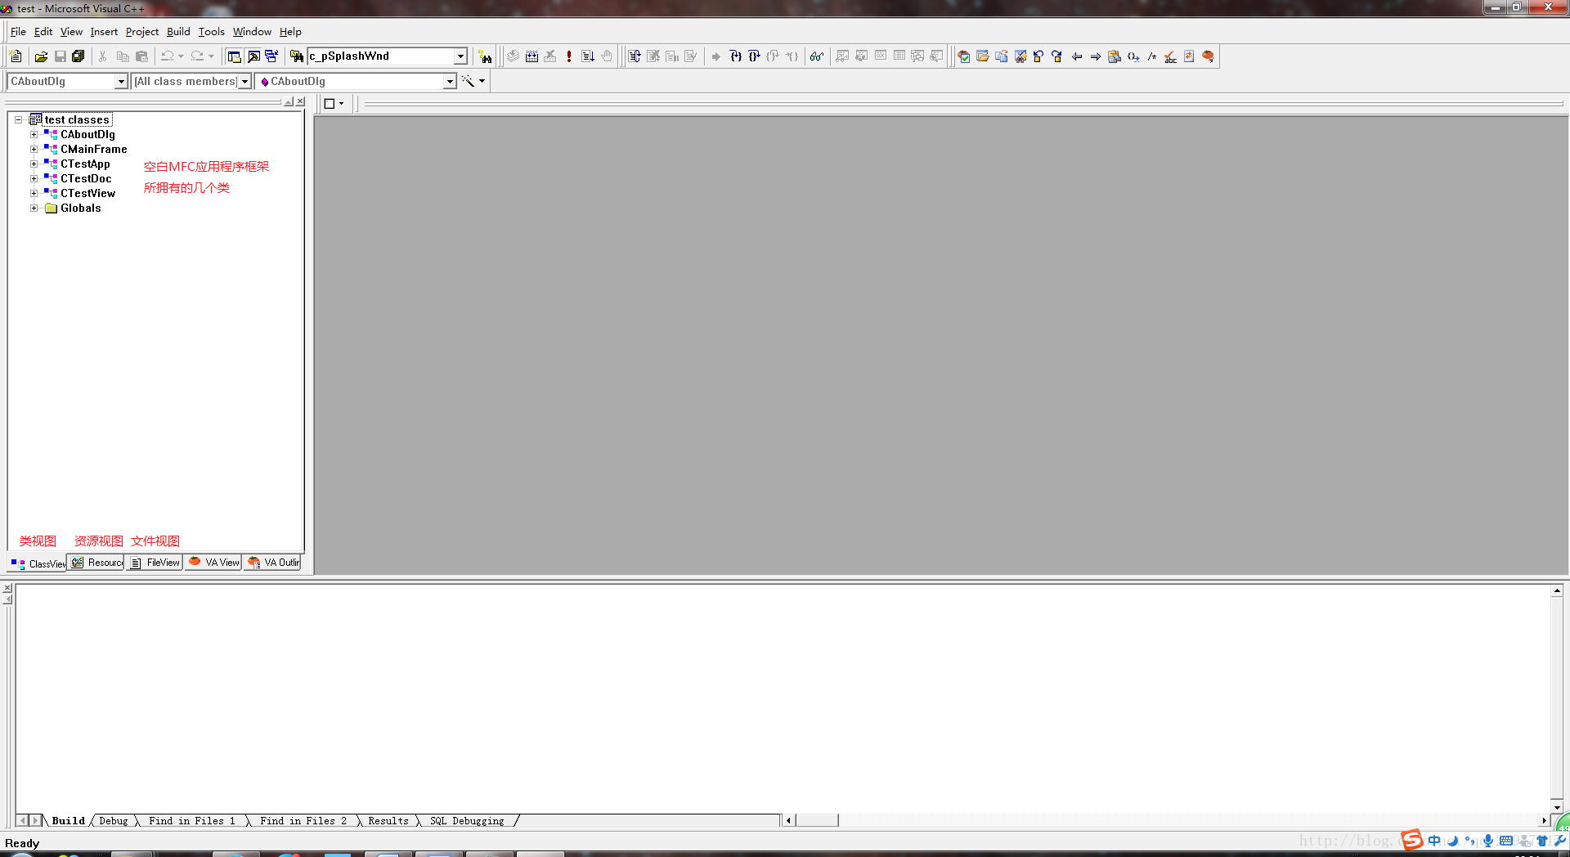The height and width of the screenshot is (857, 1570).
Task: Click the Visual Assist open file icon
Action: coord(983,56)
